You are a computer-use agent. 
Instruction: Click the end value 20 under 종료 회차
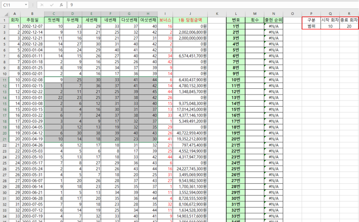(x=349, y=26)
